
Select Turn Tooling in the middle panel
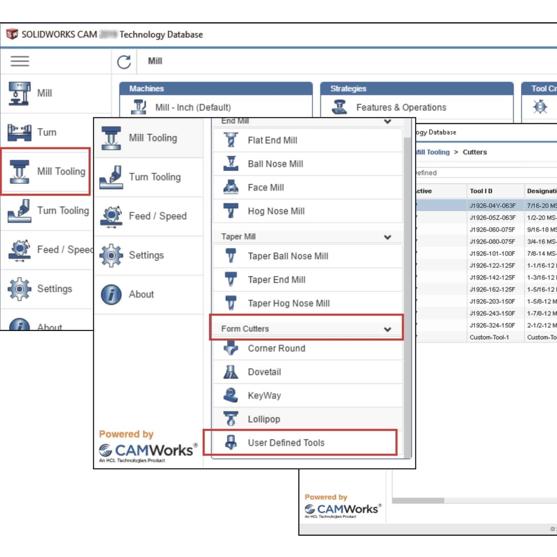(x=155, y=177)
